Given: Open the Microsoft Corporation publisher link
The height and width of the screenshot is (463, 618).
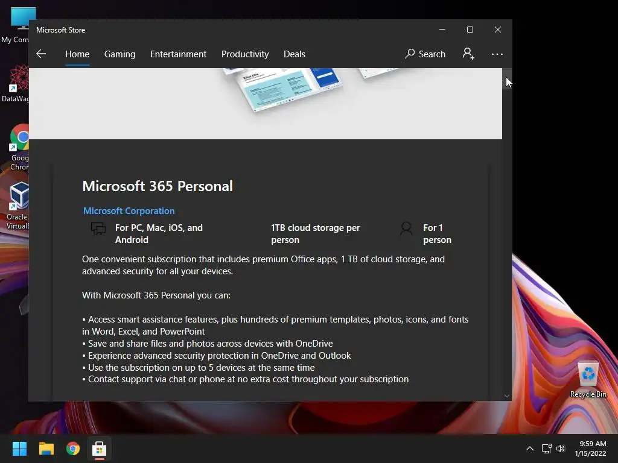Looking at the screenshot, I should coord(129,210).
